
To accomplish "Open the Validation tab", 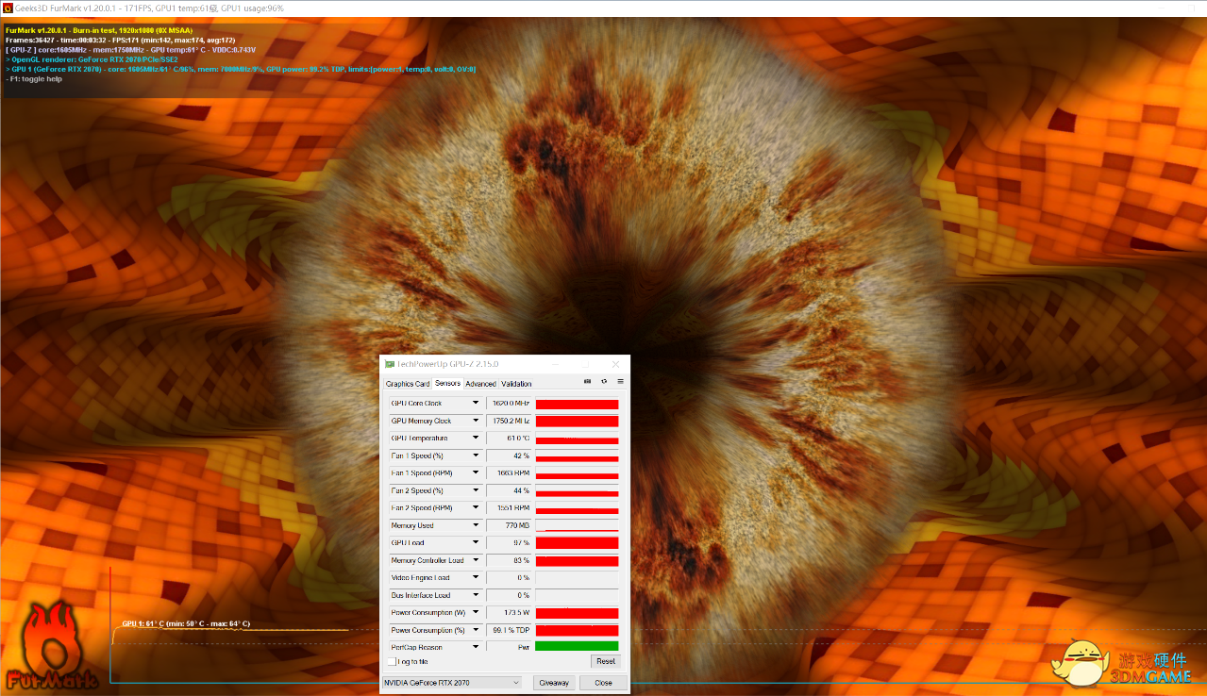I will point(516,384).
